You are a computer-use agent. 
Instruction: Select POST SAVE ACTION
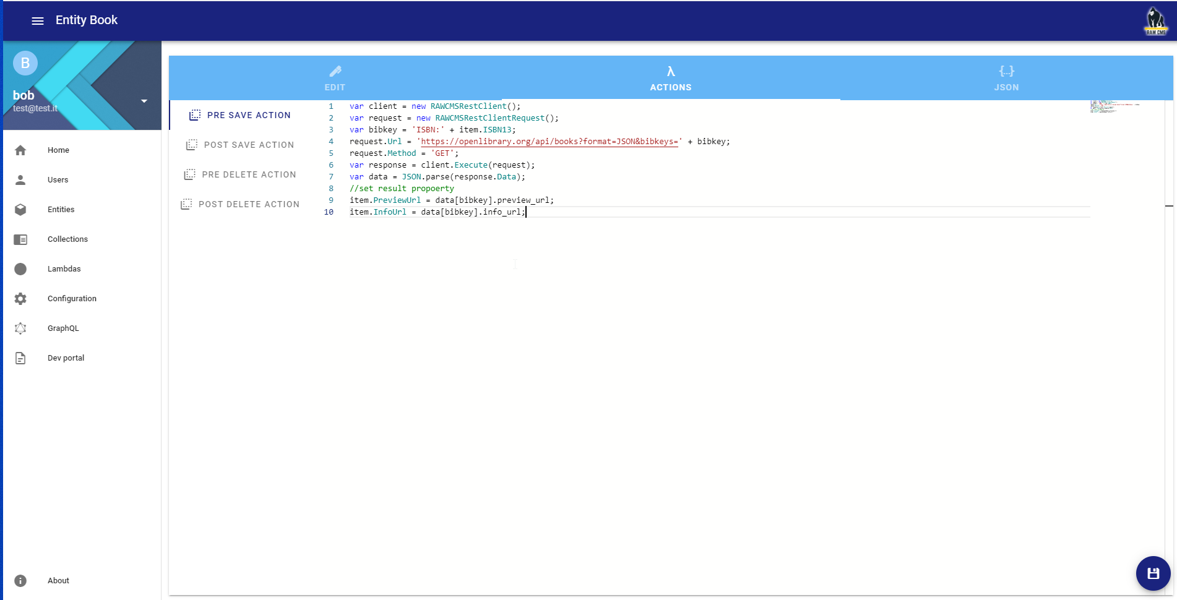240,145
